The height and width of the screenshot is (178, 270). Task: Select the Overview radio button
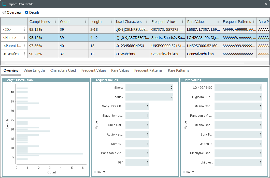coord(4,12)
